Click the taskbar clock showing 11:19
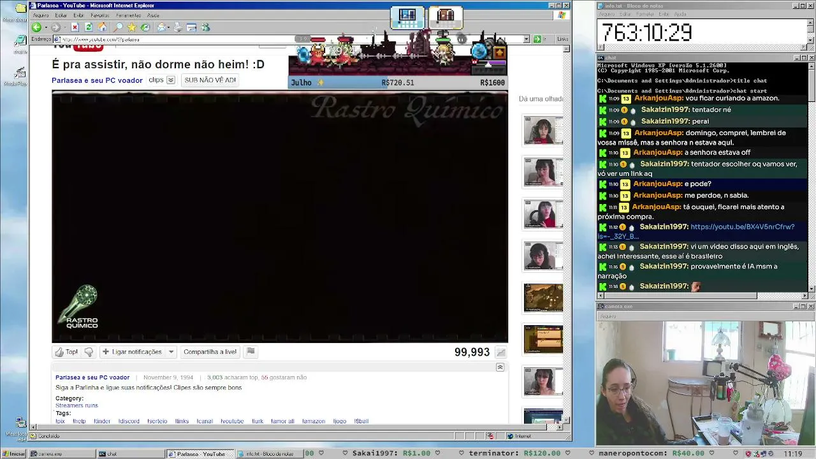The height and width of the screenshot is (459, 816). (x=793, y=454)
